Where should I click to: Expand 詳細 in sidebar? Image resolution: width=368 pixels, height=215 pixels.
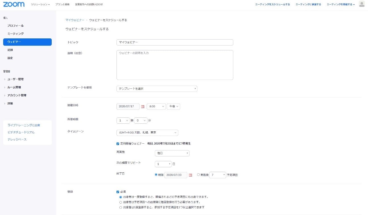click(10, 104)
